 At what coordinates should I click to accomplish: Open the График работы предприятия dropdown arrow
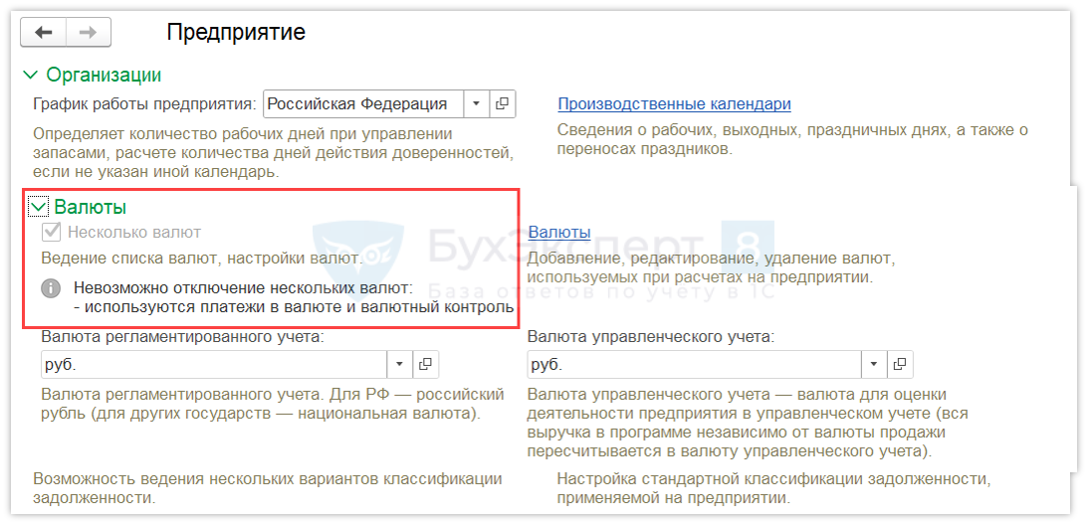476,104
